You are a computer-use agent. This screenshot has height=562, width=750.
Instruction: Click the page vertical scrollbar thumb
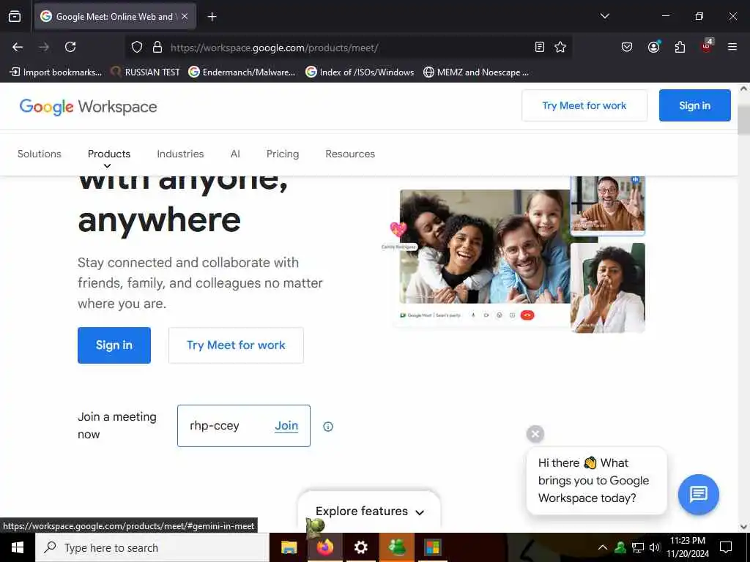[744, 119]
